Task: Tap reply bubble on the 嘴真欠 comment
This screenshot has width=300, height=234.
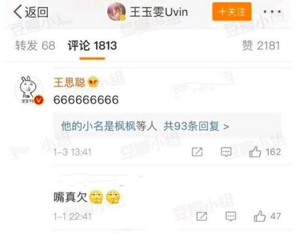Action: (231, 216)
